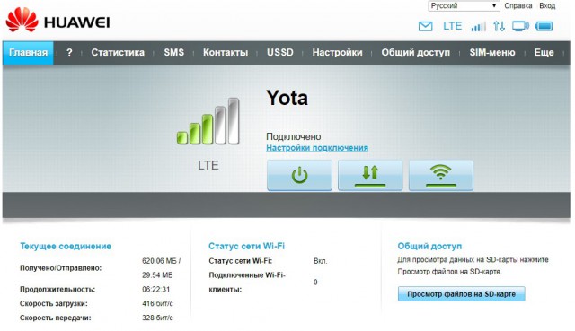Image resolution: width=575 pixels, height=331 pixels.
Task: Open the Общий доступ menu item
Action: tap(415, 52)
